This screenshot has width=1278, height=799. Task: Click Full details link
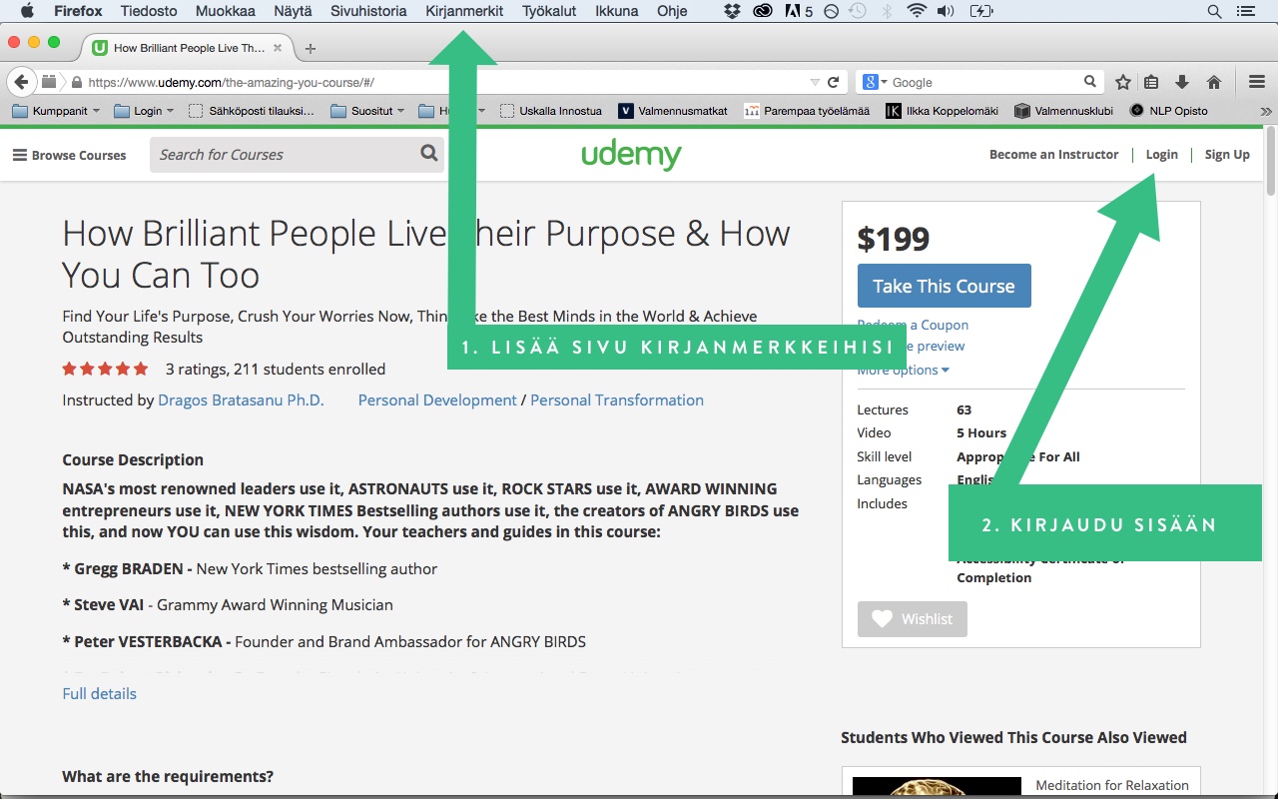(x=99, y=693)
